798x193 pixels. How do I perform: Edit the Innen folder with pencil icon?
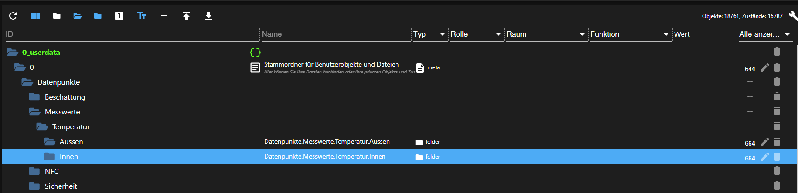point(764,157)
